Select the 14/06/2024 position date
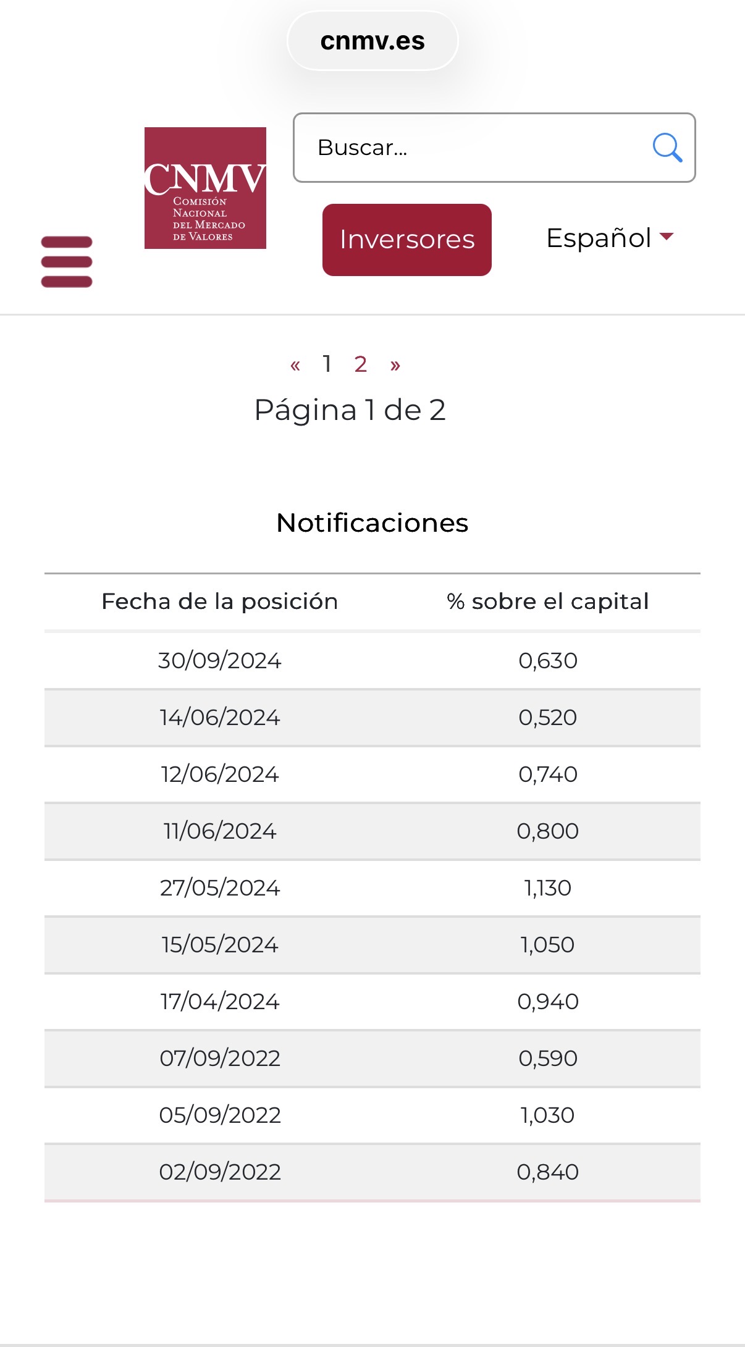The height and width of the screenshot is (1347, 745). pyautogui.click(x=220, y=718)
